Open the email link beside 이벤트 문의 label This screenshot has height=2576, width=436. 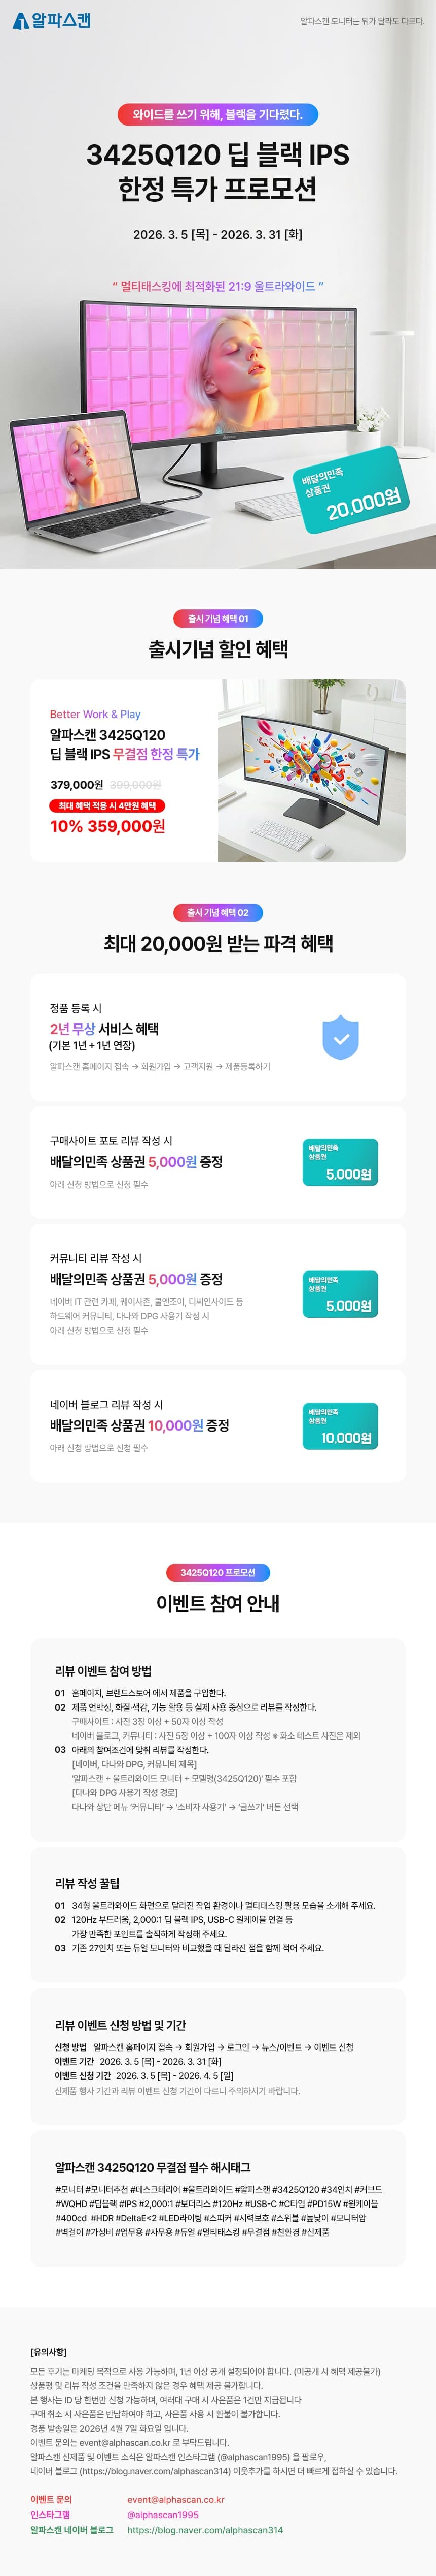tap(175, 2499)
